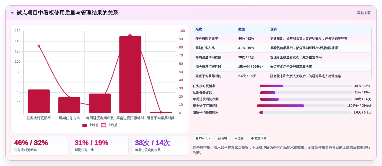
Task: Click description 会议更多用于处理阻塞和决策
Action: (x=291, y=67)
